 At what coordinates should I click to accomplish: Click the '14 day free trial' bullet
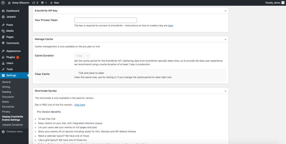(x=47, y=119)
